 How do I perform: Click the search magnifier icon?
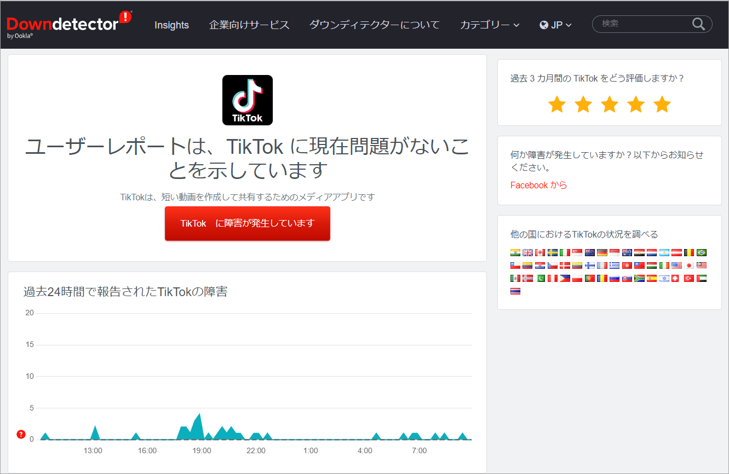point(698,24)
